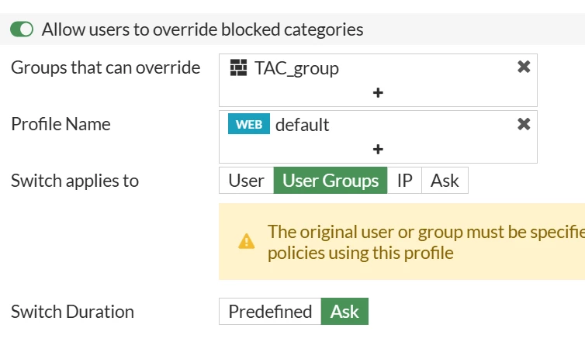Click the Switch applies to label

[x=74, y=181]
